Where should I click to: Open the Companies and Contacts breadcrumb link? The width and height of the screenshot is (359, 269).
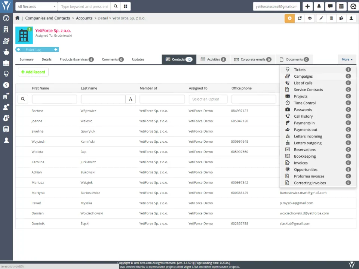47,18
